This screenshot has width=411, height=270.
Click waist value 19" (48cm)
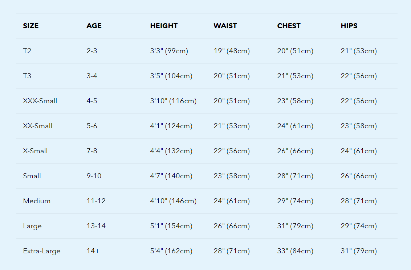coord(232,51)
